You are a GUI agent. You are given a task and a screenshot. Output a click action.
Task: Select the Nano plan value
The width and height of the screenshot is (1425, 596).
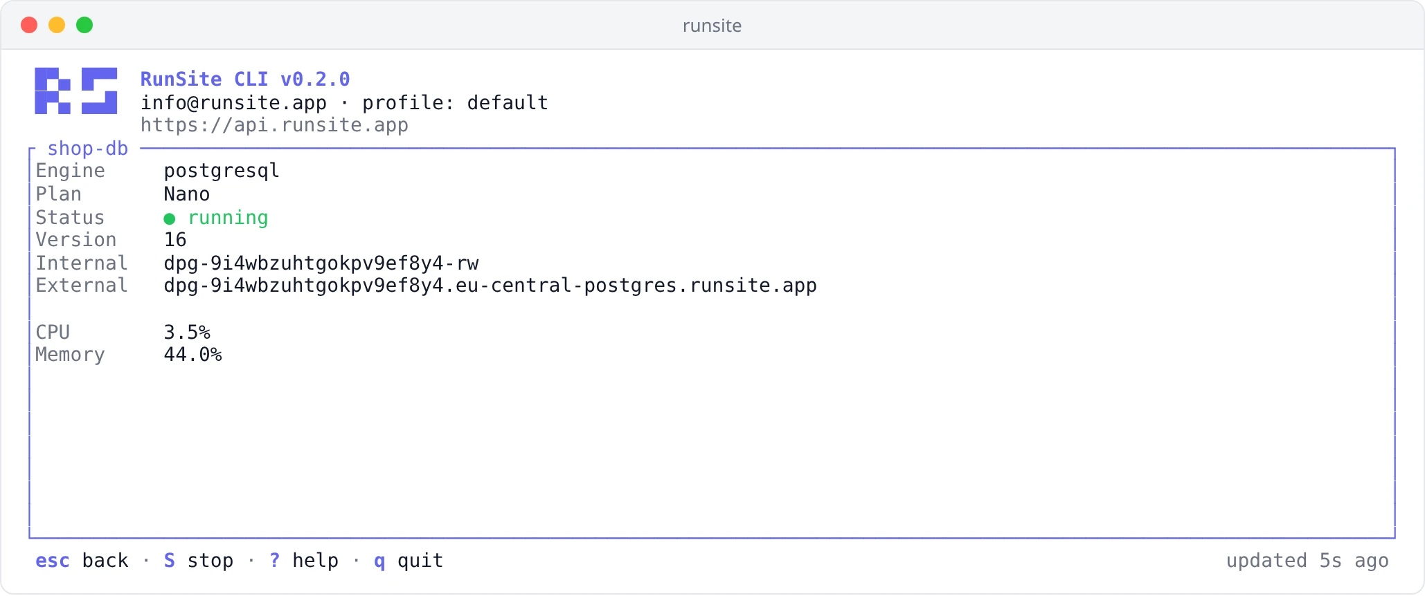187,194
